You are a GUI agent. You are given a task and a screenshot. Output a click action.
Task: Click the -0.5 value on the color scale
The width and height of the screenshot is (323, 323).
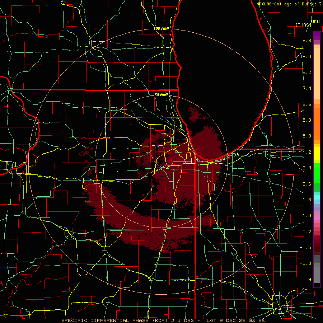click(x=305, y=248)
